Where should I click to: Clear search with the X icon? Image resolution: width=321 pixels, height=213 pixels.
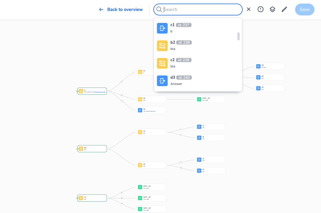(x=249, y=10)
